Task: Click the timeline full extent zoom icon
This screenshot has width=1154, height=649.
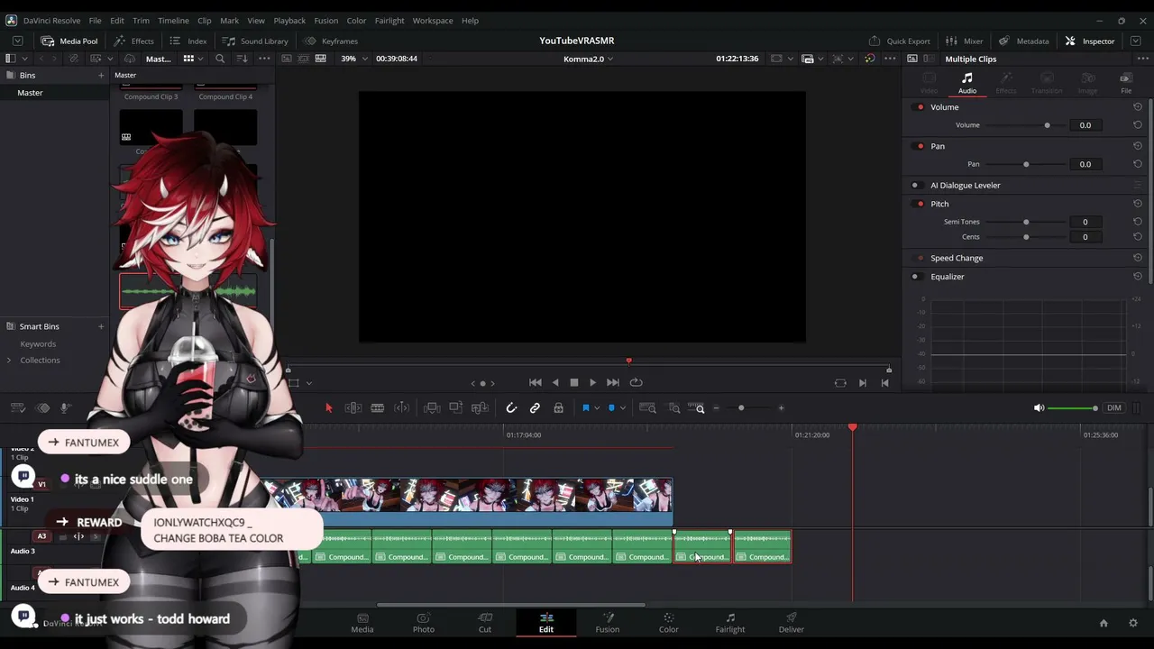Action: click(647, 408)
